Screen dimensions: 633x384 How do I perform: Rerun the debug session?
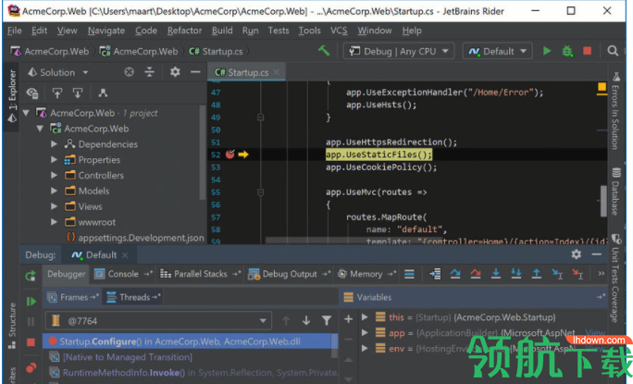[31, 276]
